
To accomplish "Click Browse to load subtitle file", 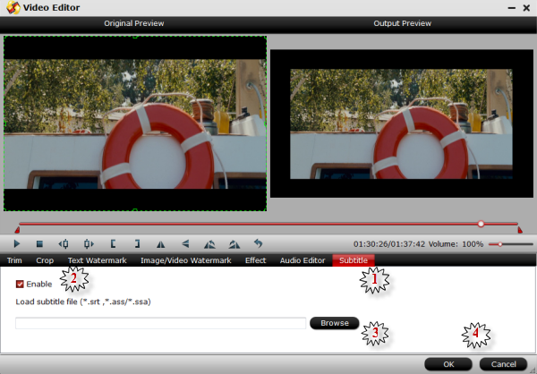I will click(x=335, y=323).
